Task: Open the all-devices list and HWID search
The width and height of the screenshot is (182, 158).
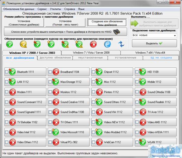Action: pos(66,32)
